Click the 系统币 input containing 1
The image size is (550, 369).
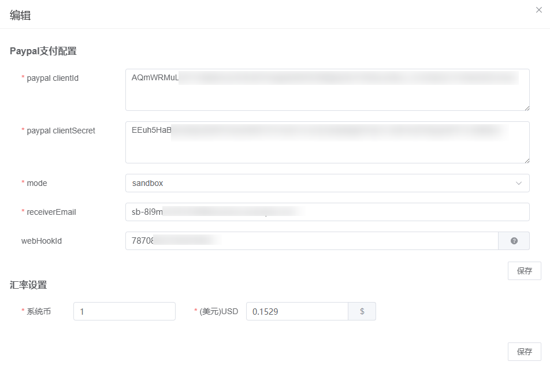pos(125,311)
